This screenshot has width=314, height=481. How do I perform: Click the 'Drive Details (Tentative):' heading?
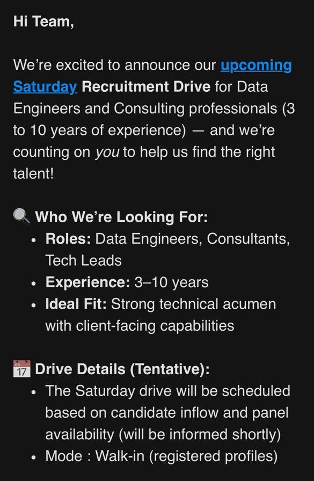(122, 369)
